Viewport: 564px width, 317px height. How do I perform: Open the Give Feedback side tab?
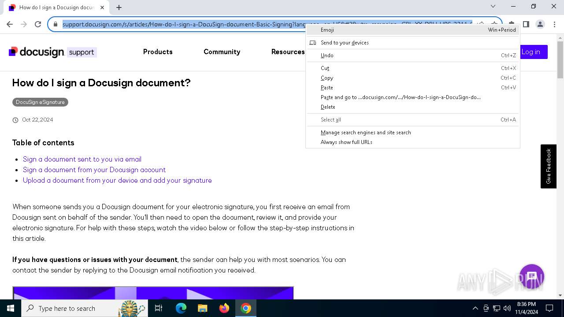(548, 166)
